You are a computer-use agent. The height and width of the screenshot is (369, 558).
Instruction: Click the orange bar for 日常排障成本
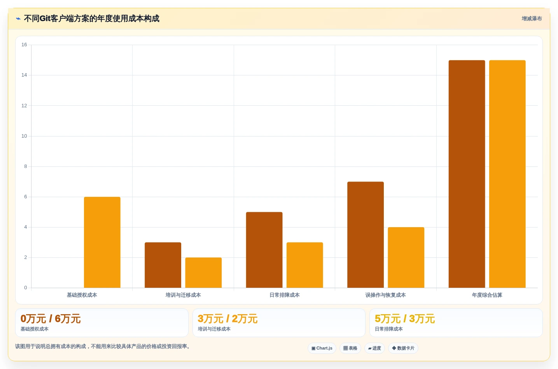pyautogui.click(x=305, y=265)
